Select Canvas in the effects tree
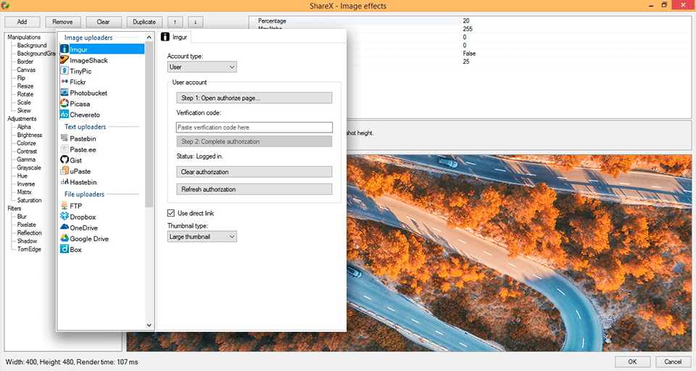This screenshot has height=371, width=696. (26, 70)
